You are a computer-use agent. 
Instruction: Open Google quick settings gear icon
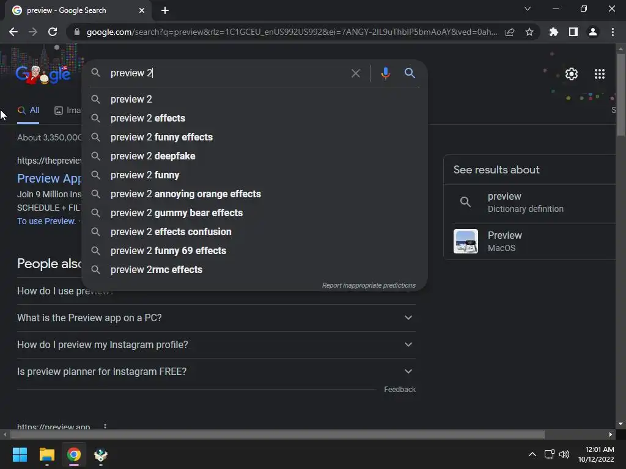[572, 74]
